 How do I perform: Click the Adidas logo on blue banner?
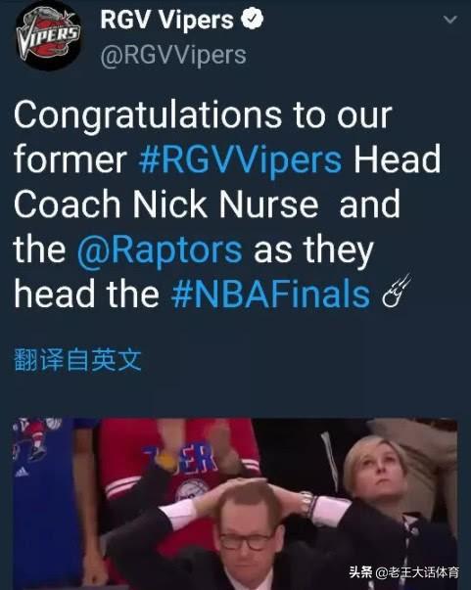tap(22, 472)
